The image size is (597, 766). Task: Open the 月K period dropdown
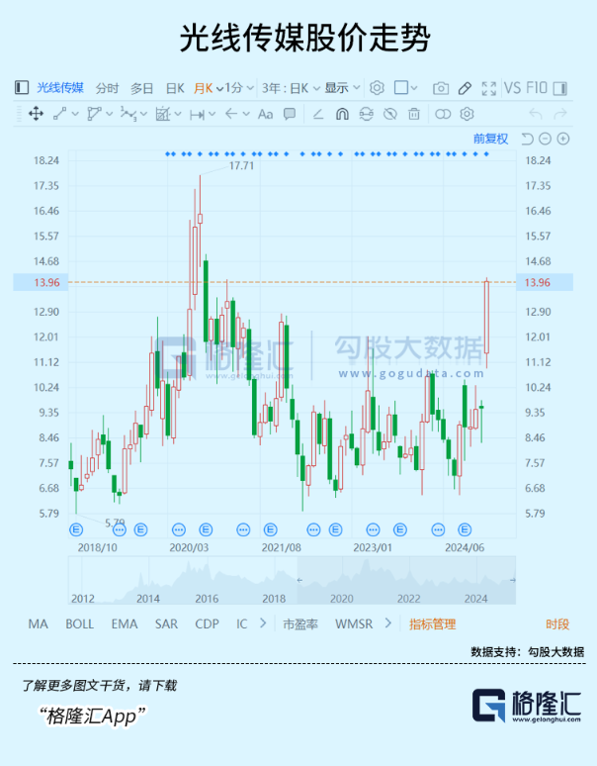(x=209, y=88)
